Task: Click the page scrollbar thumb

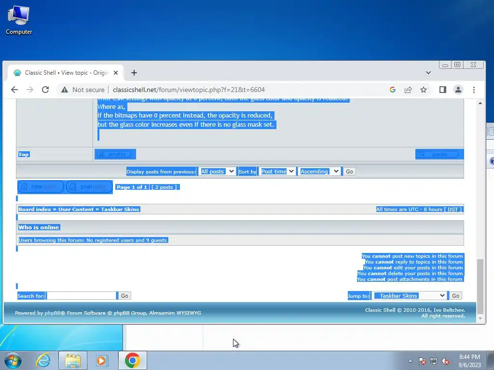Action: pos(480,286)
